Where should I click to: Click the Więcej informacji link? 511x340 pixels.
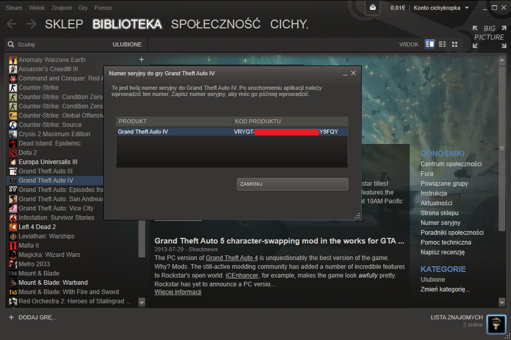tap(178, 292)
